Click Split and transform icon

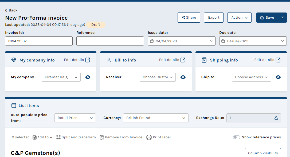(x=58, y=137)
